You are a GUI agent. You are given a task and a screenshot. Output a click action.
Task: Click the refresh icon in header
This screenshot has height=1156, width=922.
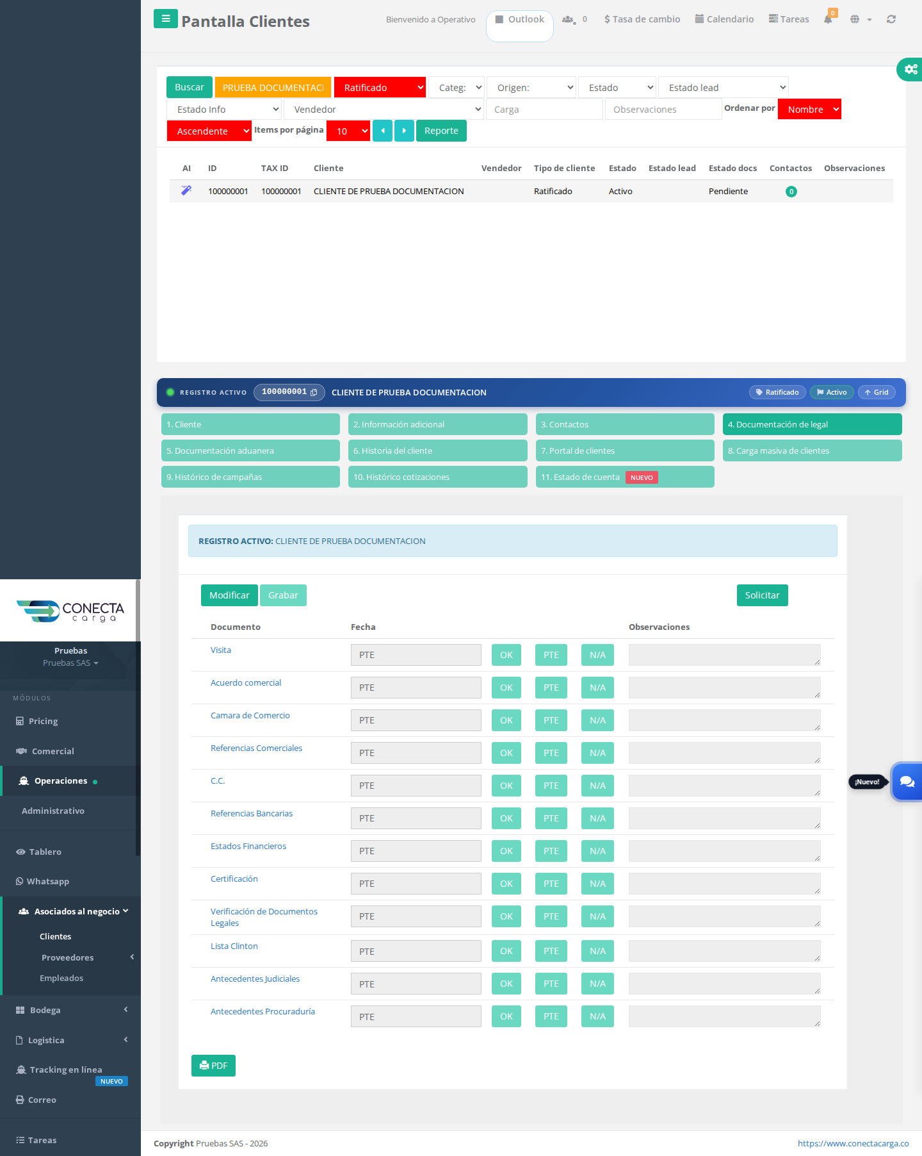click(891, 19)
